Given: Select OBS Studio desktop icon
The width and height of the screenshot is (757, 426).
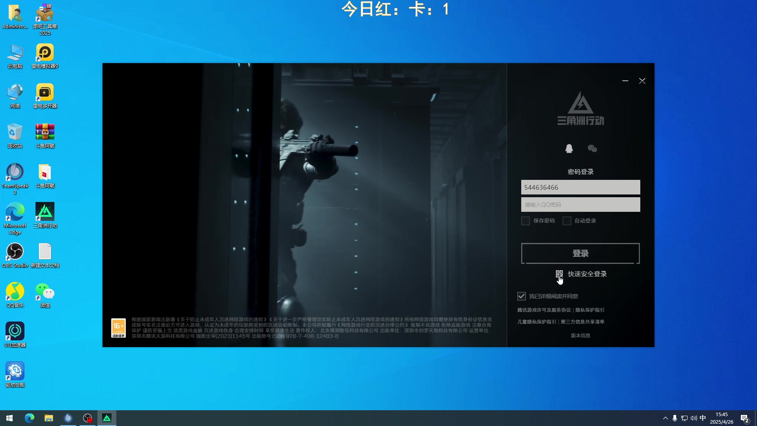Looking at the screenshot, I should (15, 256).
